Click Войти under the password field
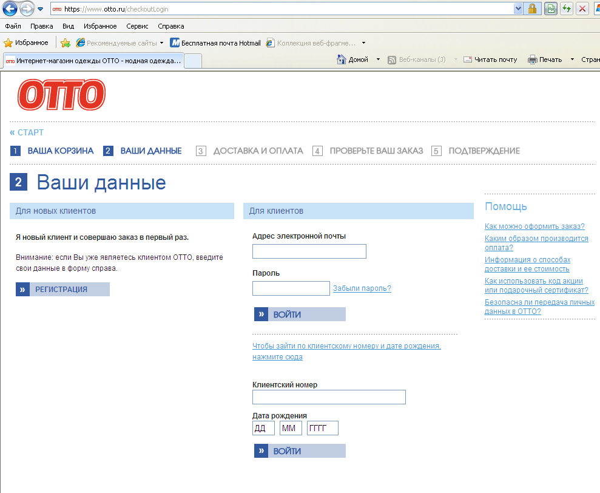This screenshot has width=600, height=493. click(300, 314)
